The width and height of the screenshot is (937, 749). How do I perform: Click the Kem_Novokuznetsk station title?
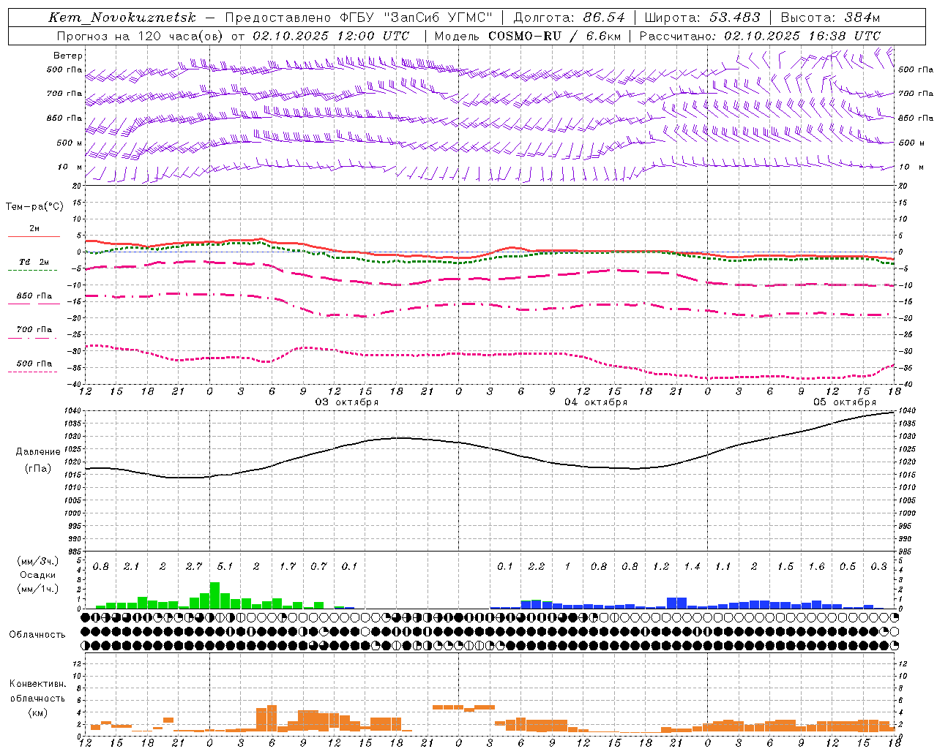coord(122,18)
